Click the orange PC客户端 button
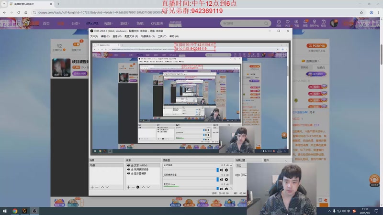The width and height of the screenshot is (383, 215). point(316,45)
